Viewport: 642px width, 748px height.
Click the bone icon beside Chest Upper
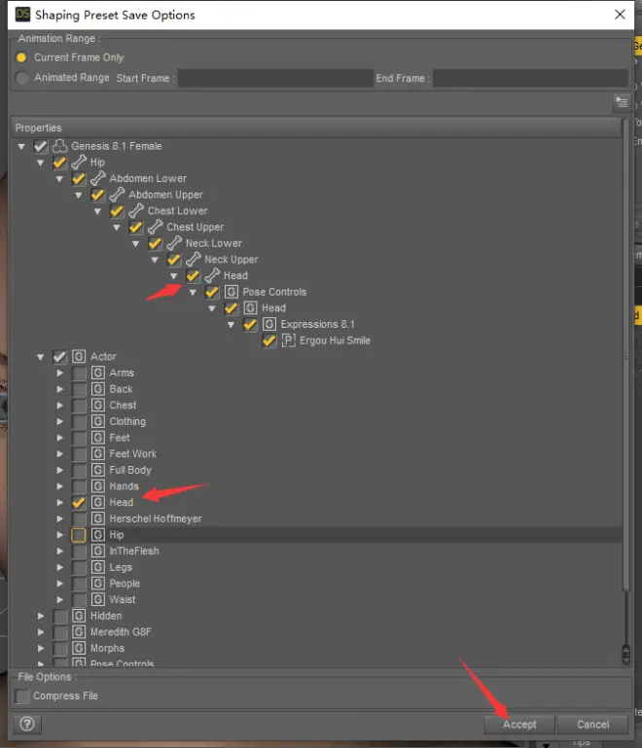(x=155, y=227)
